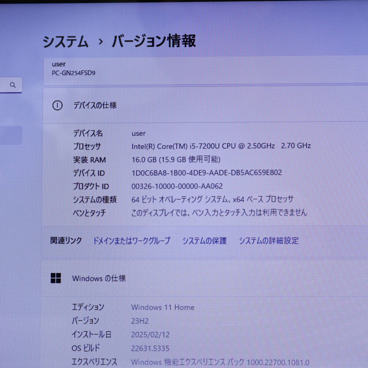368x368 pixels.
Task: Select the 関連リンク label
Action: pyautogui.click(x=66, y=240)
